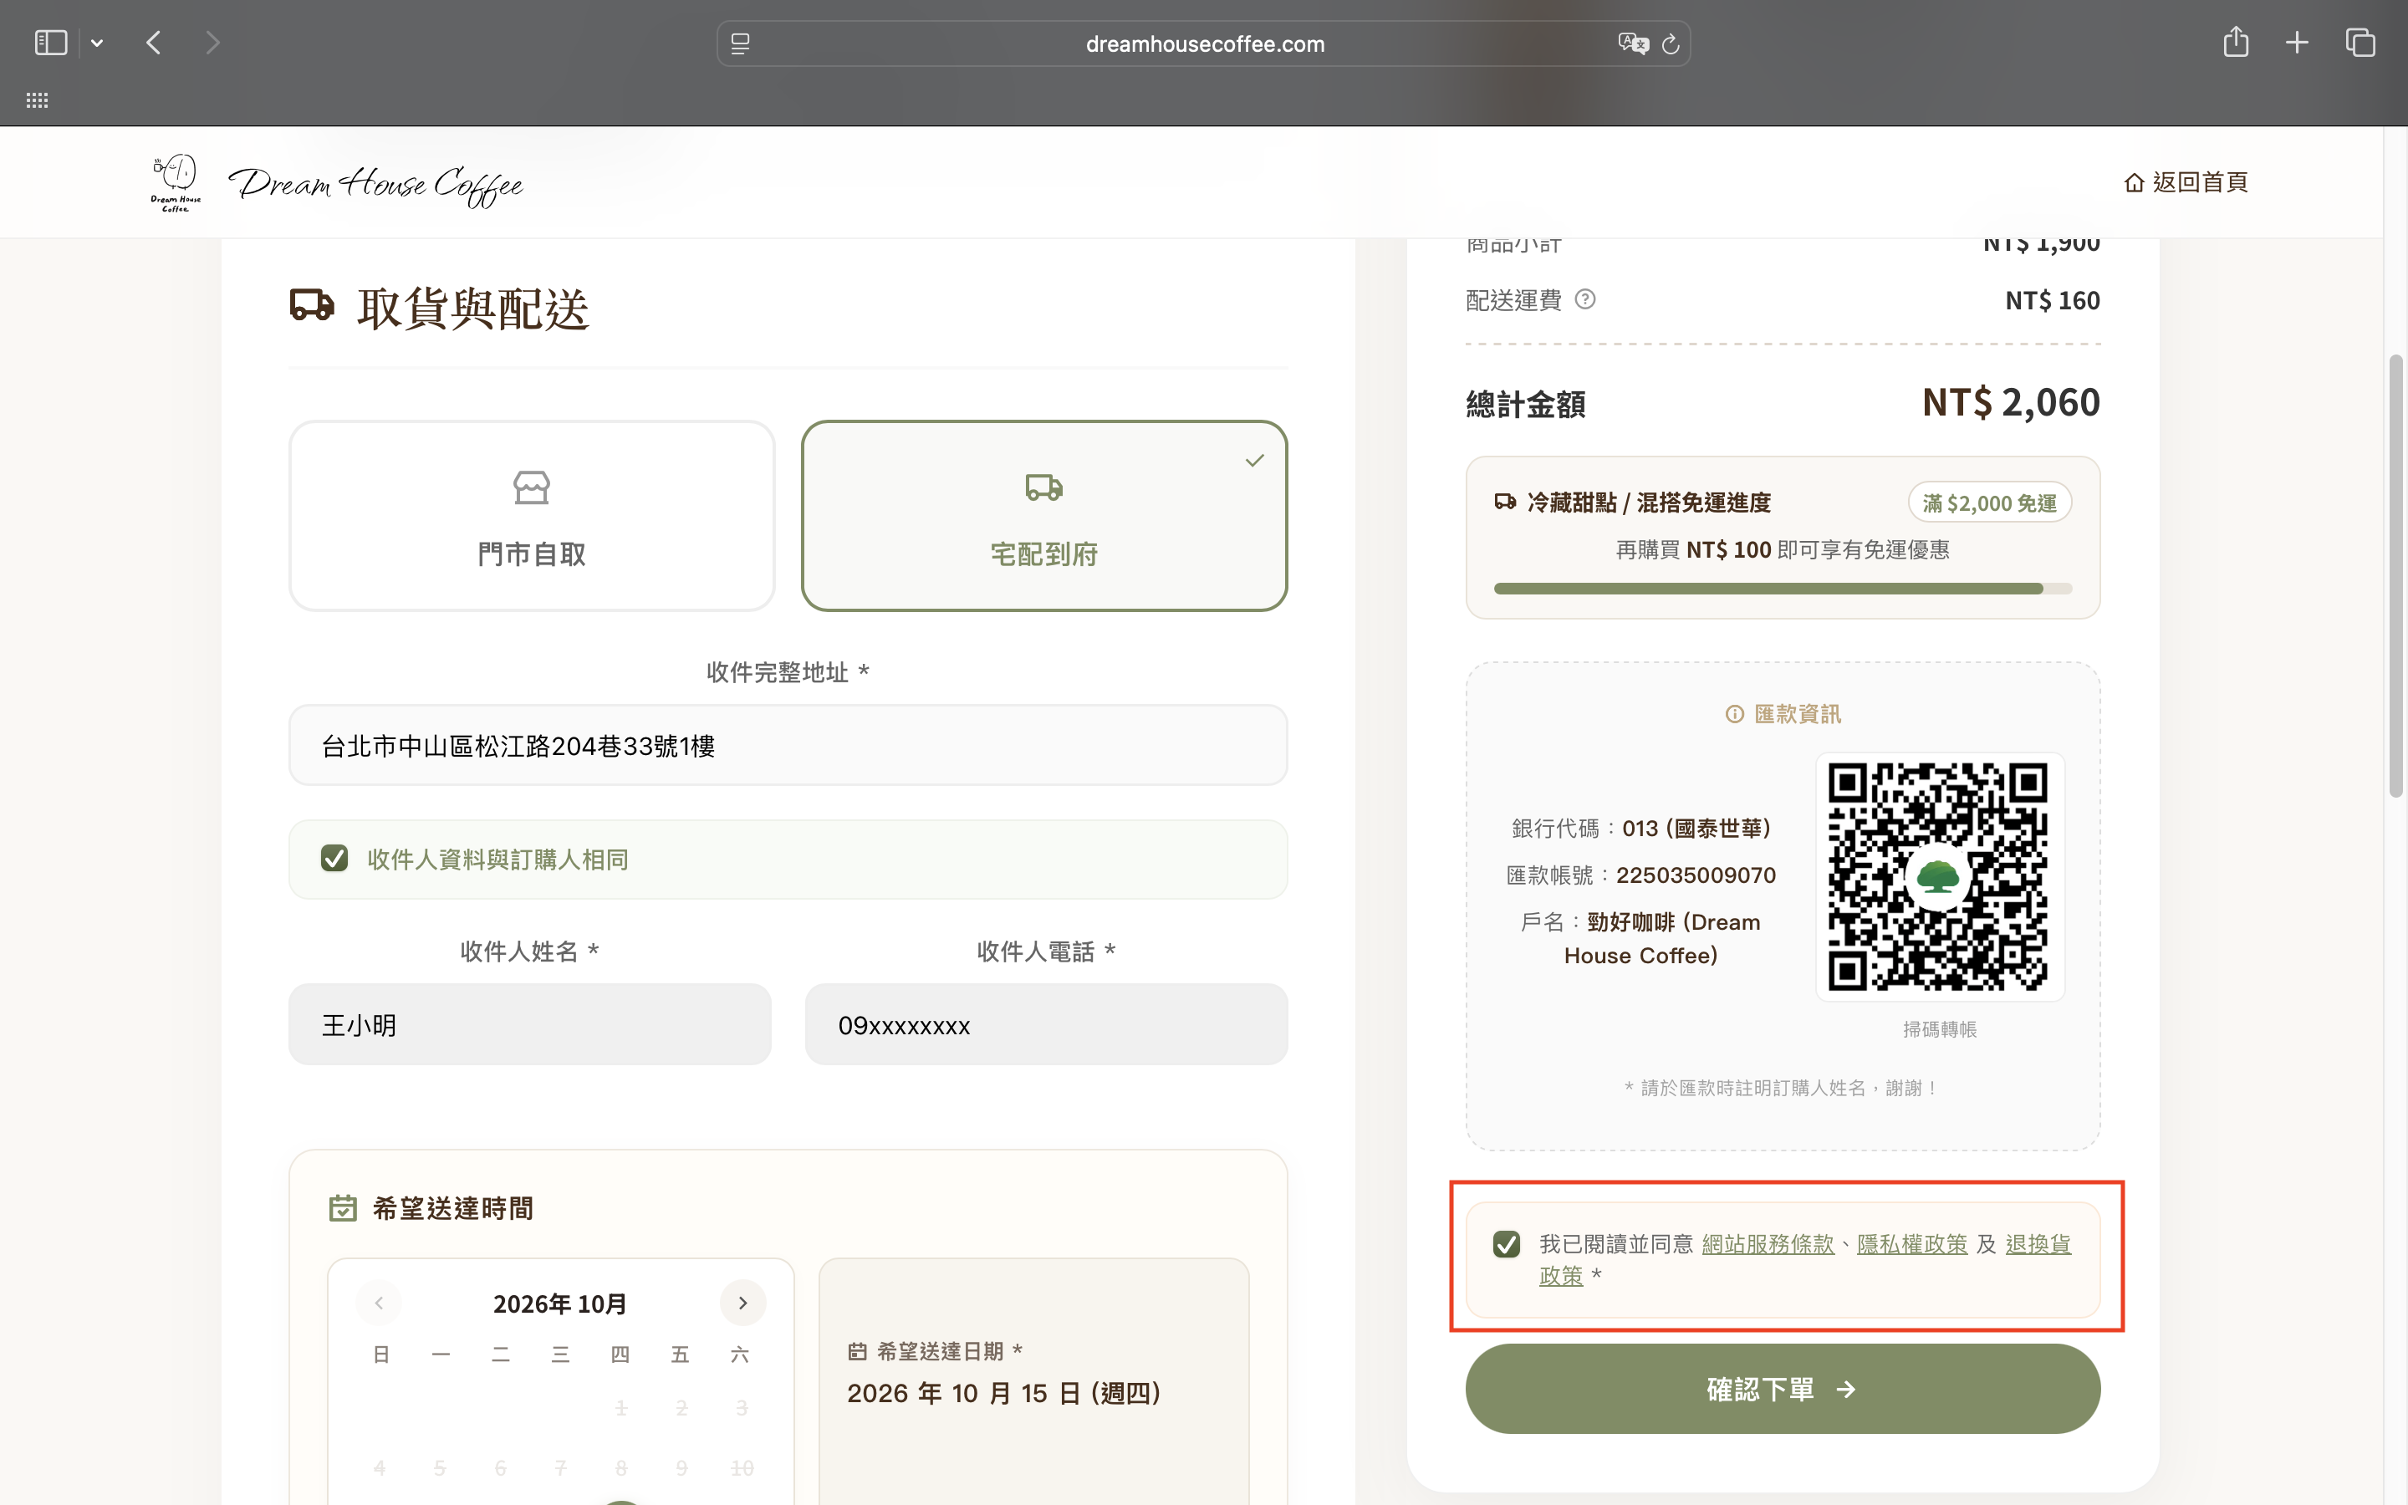Toggle the Safari sidebar button
Image resolution: width=2408 pixels, height=1505 pixels.
pos(51,43)
